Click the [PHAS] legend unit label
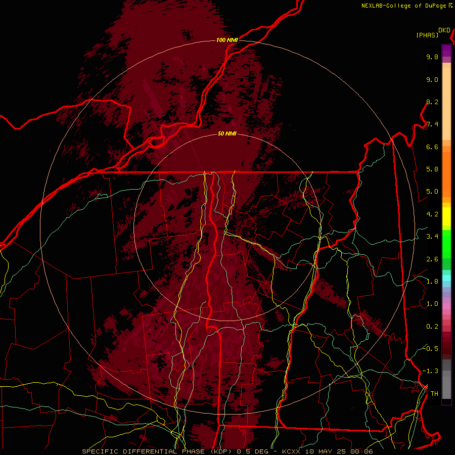The image size is (455, 455). coord(427,35)
